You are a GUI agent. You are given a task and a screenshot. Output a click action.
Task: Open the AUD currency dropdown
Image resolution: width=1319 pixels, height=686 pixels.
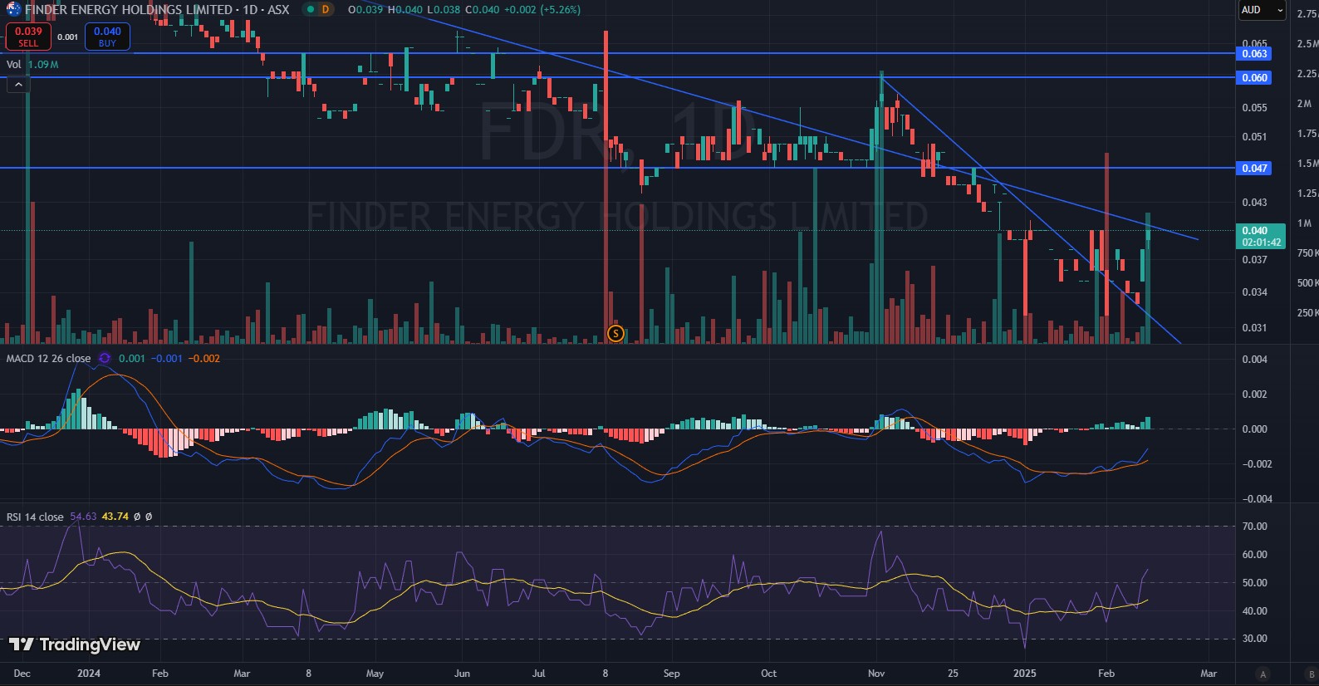coord(1262,10)
